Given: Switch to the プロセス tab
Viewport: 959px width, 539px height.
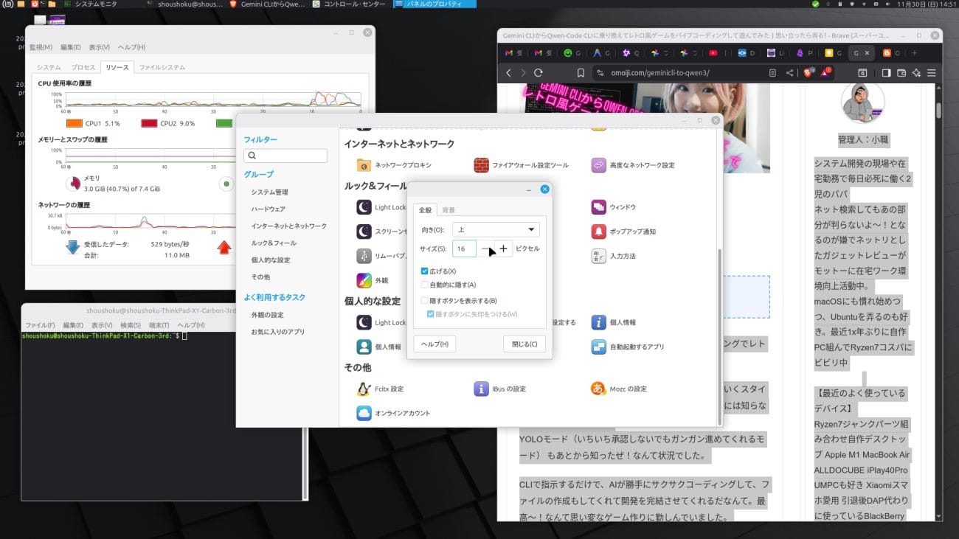Looking at the screenshot, I should [83, 67].
